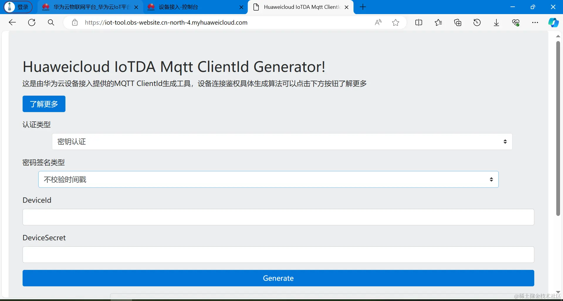Close the browser window
The image size is (563, 301).
(553, 7)
